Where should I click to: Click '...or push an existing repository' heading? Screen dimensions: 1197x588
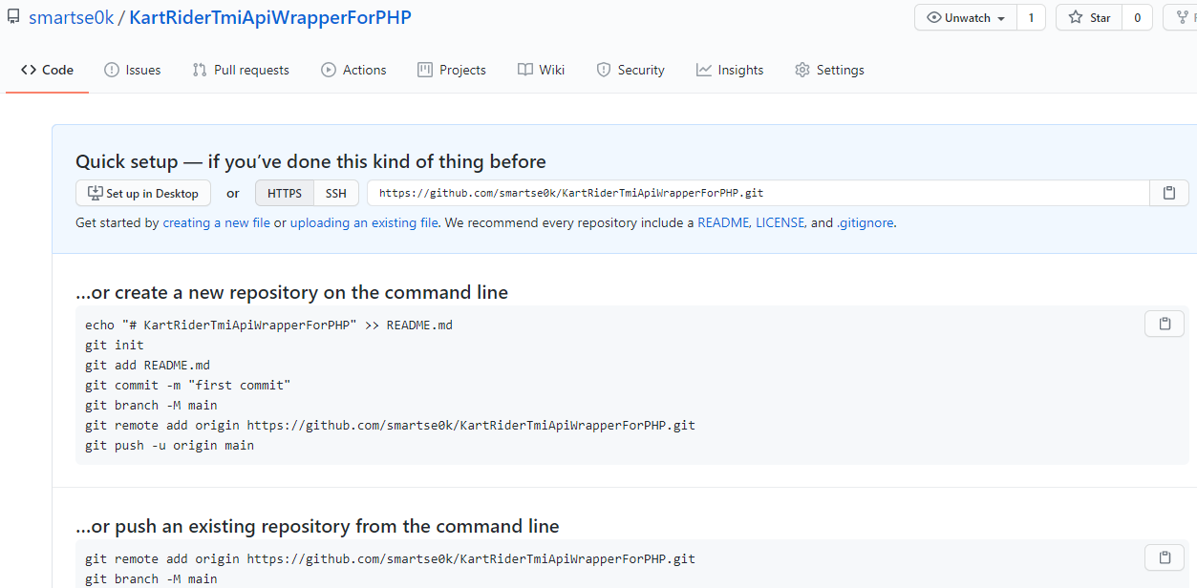click(317, 526)
